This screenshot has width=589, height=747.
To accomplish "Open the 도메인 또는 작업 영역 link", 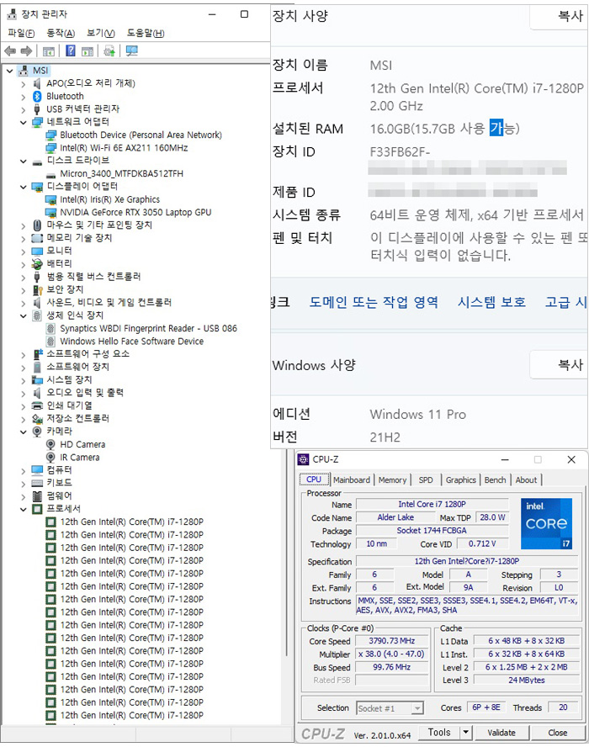I will [374, 302].
